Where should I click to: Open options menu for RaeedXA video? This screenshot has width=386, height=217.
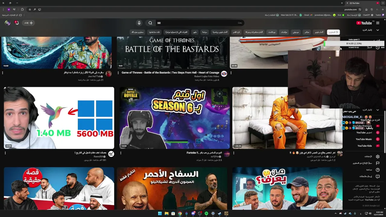pos(5,153)
